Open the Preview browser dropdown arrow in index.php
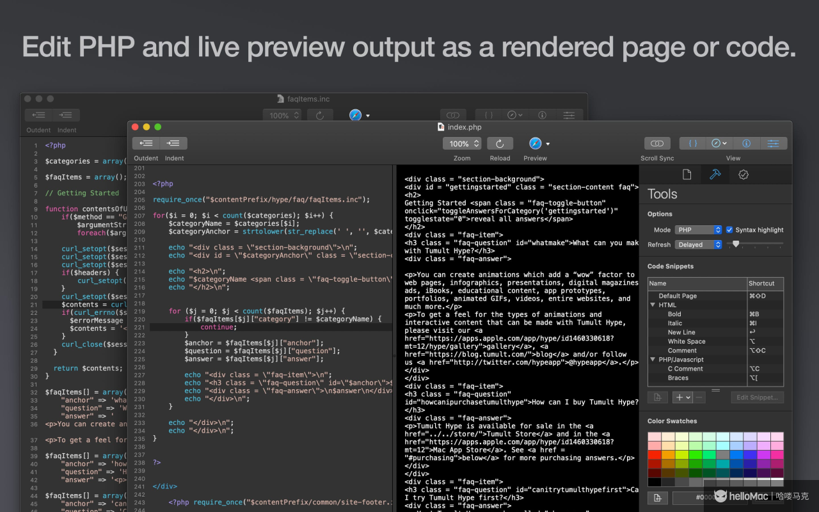This screenshot has width=819, height=512. click(x=548, y=144)
